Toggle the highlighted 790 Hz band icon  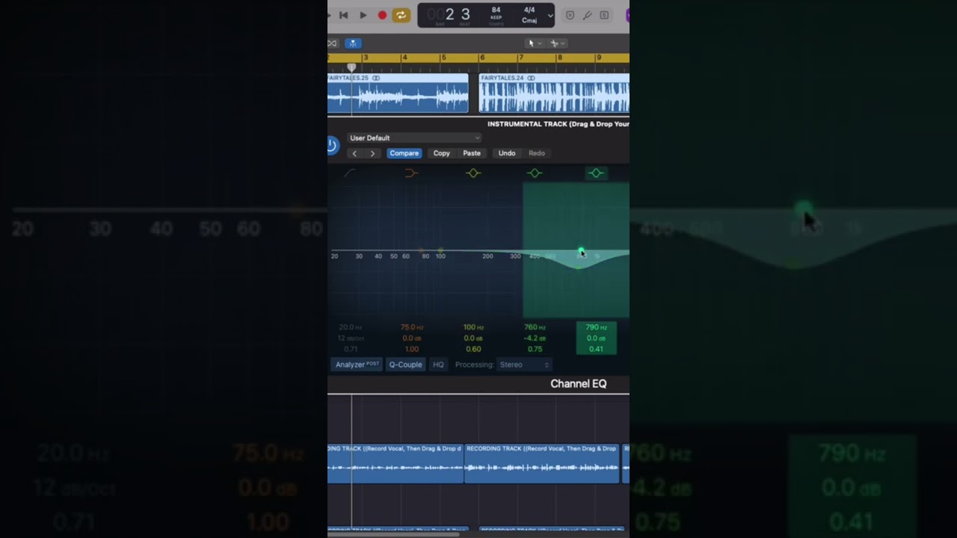(x=596, y=173)
